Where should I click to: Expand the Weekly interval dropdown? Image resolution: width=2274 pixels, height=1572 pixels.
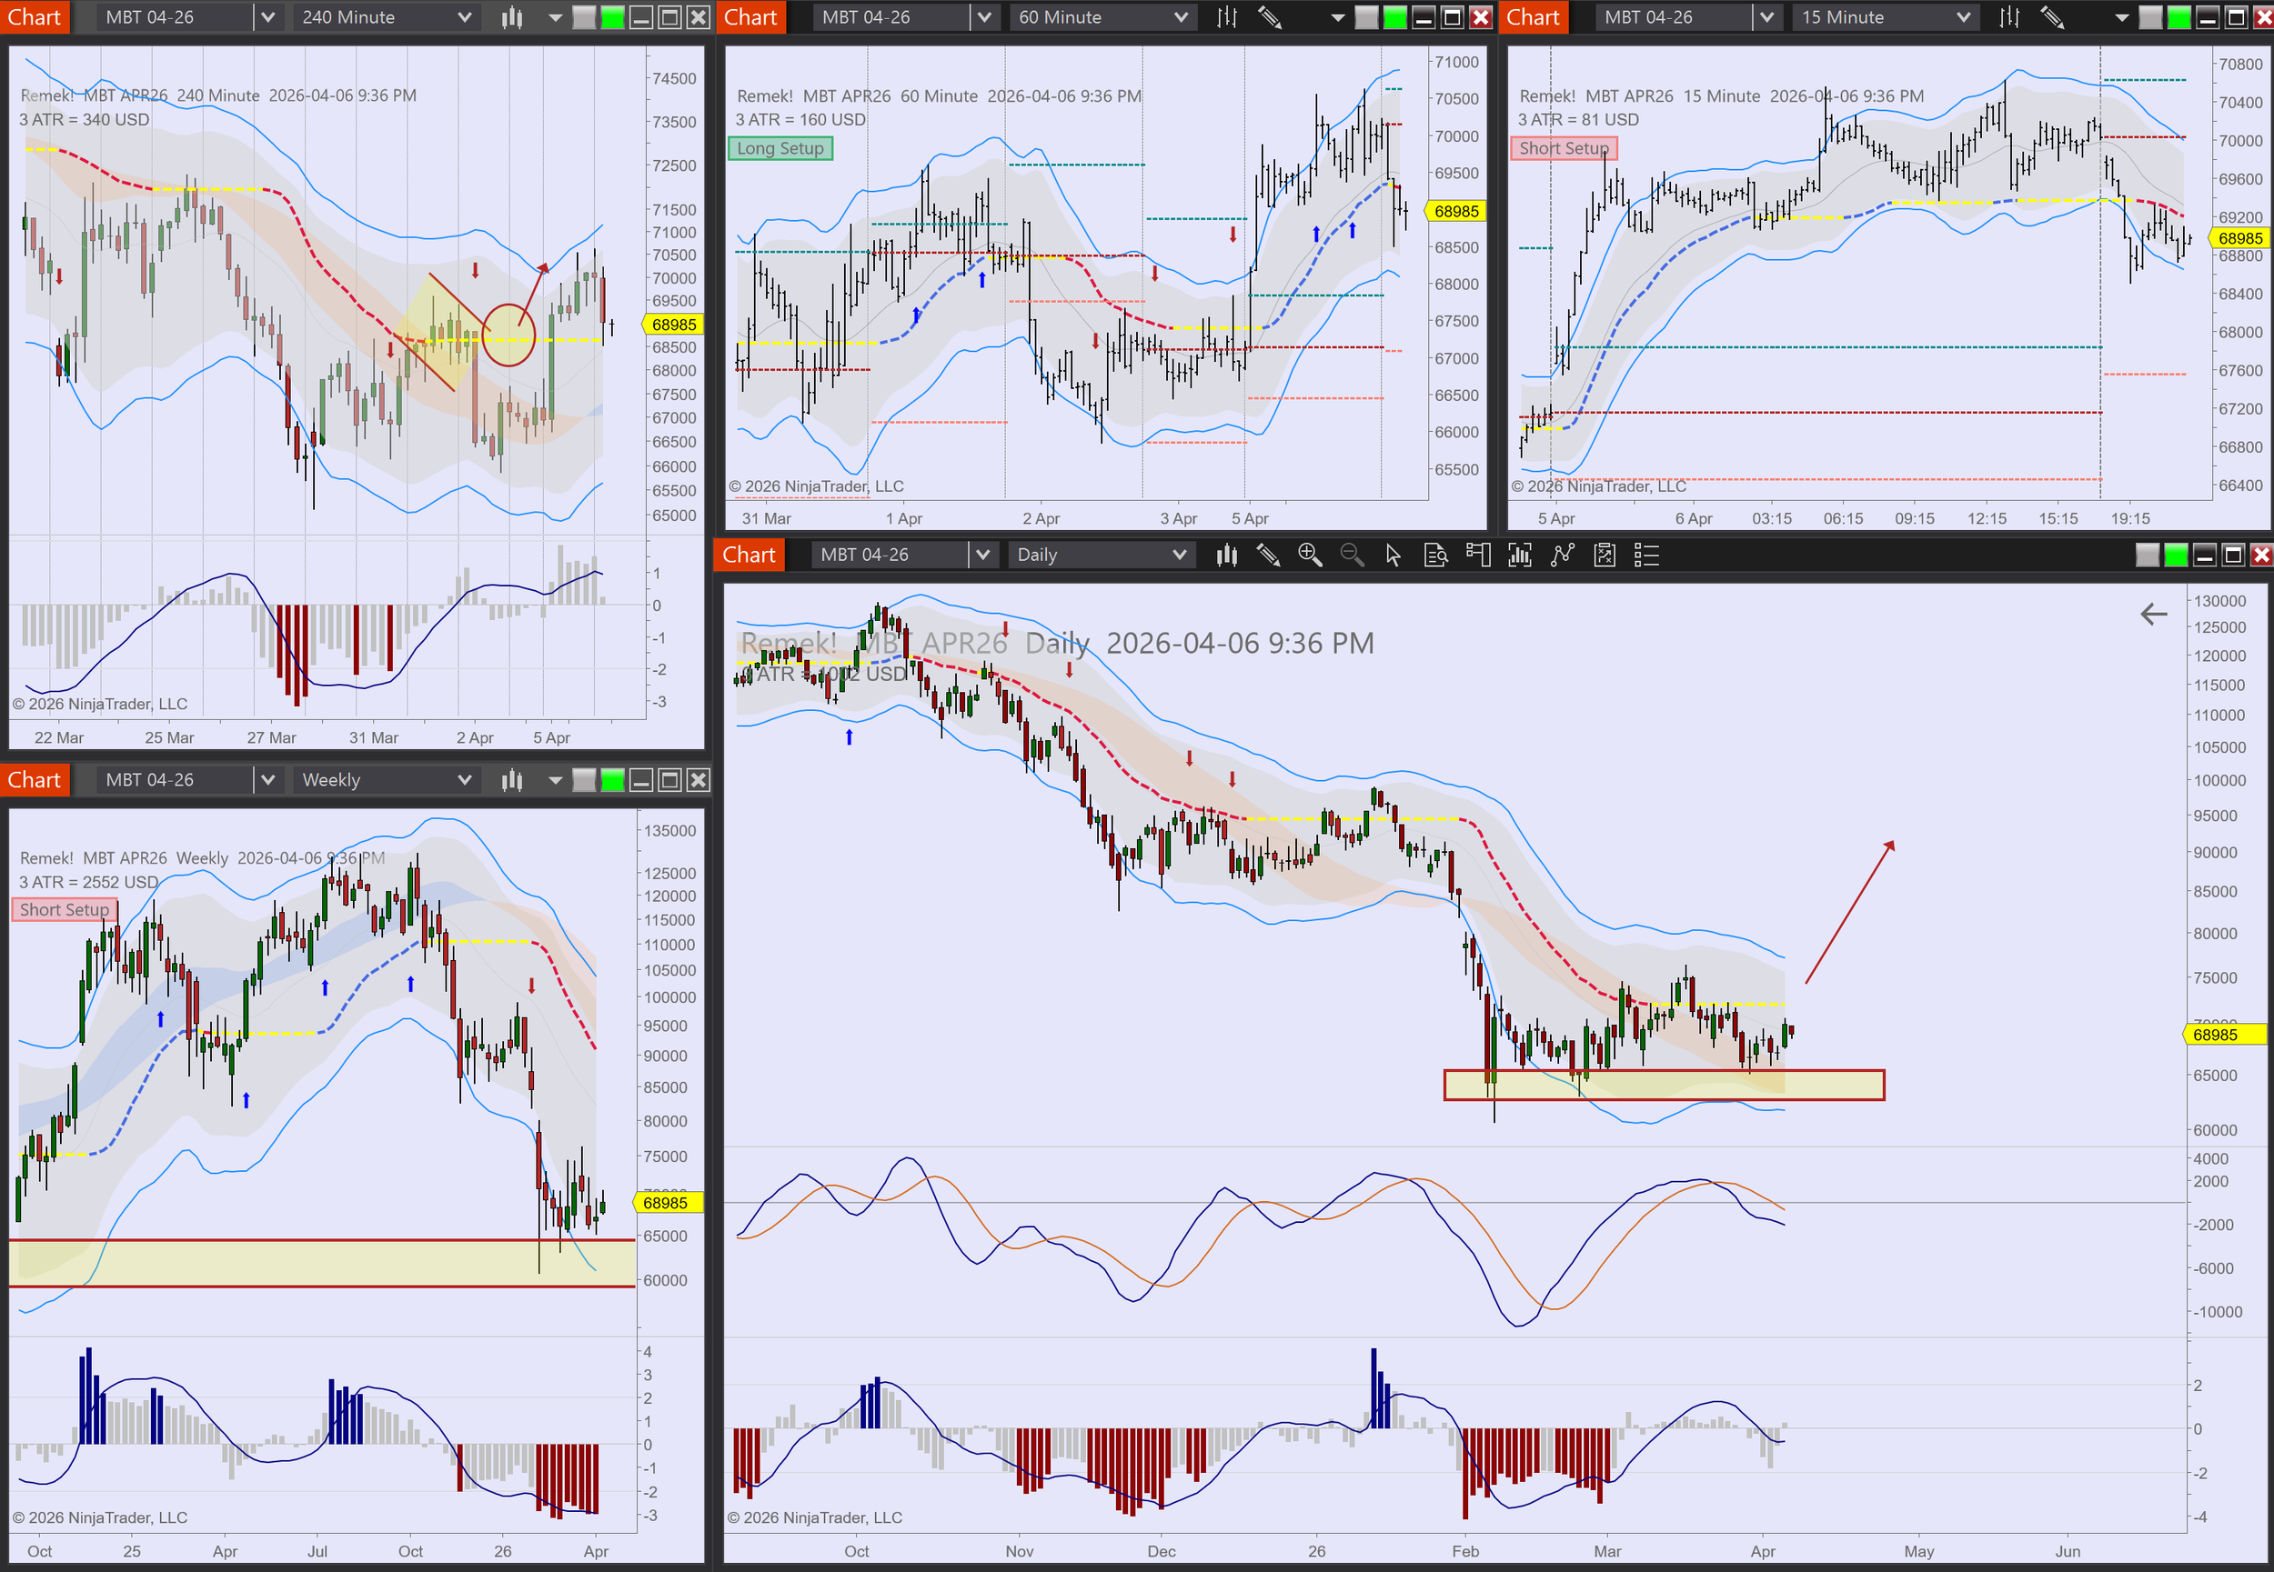point(464,780)
